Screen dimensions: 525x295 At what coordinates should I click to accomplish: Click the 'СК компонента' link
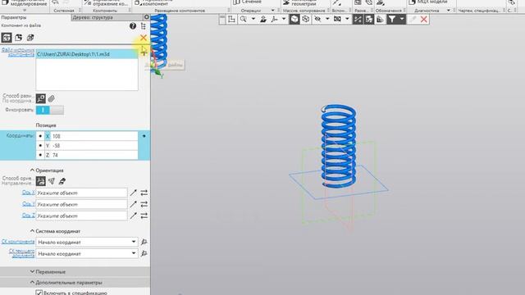[18, 242]
